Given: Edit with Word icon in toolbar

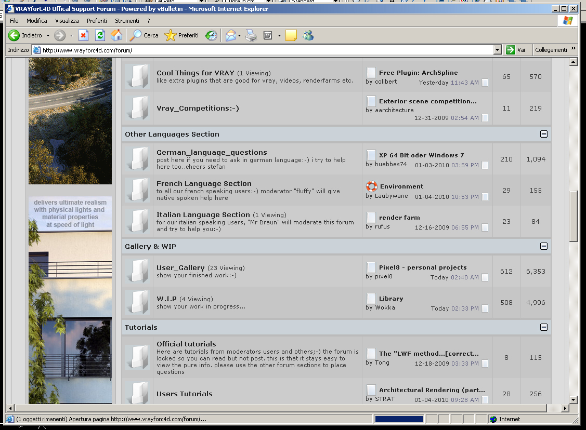Looking at the screenshot, I should (x=268, y=35).
